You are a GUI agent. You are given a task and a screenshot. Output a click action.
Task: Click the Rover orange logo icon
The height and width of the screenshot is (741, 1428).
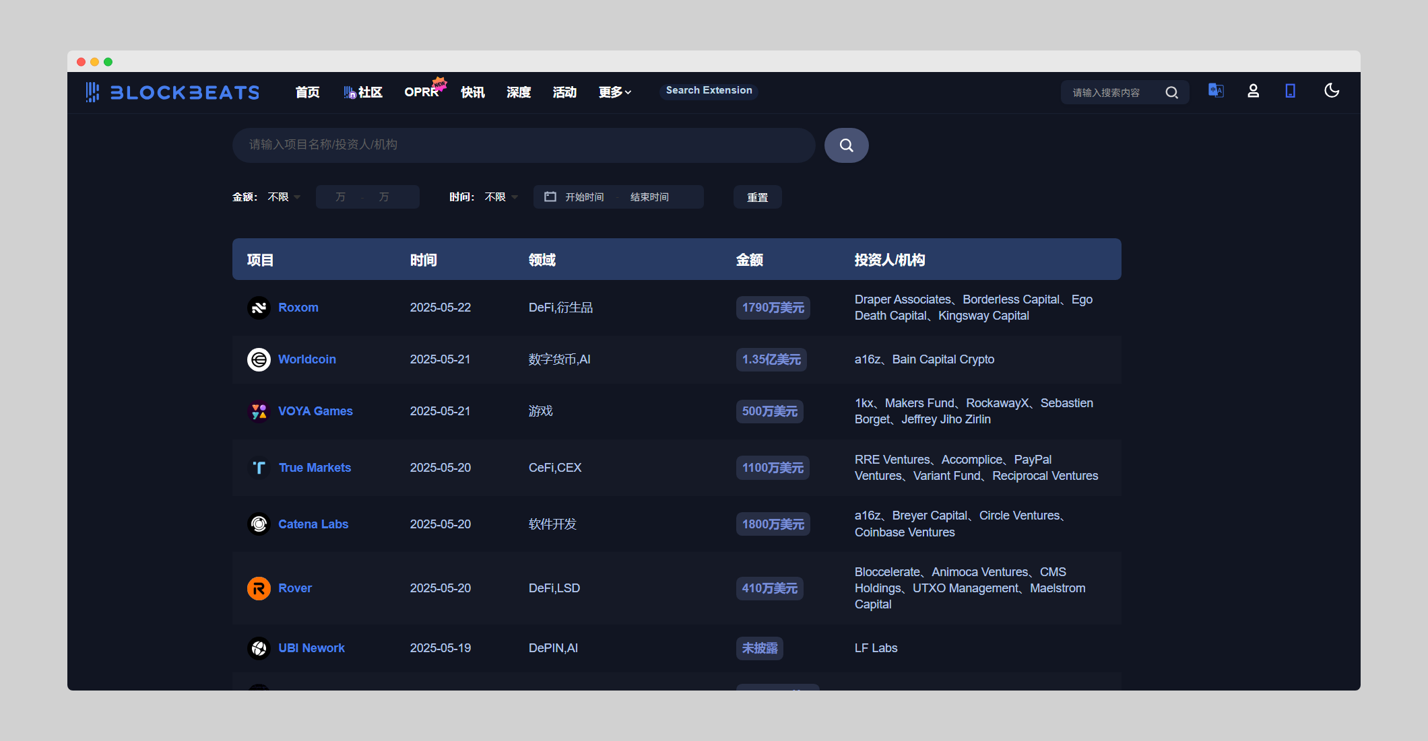tap(259, 588)
